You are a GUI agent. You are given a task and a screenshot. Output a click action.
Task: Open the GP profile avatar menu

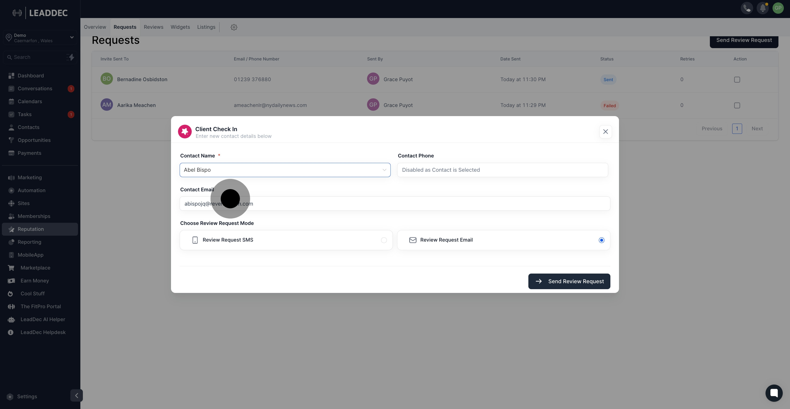(x=778, y=8)
